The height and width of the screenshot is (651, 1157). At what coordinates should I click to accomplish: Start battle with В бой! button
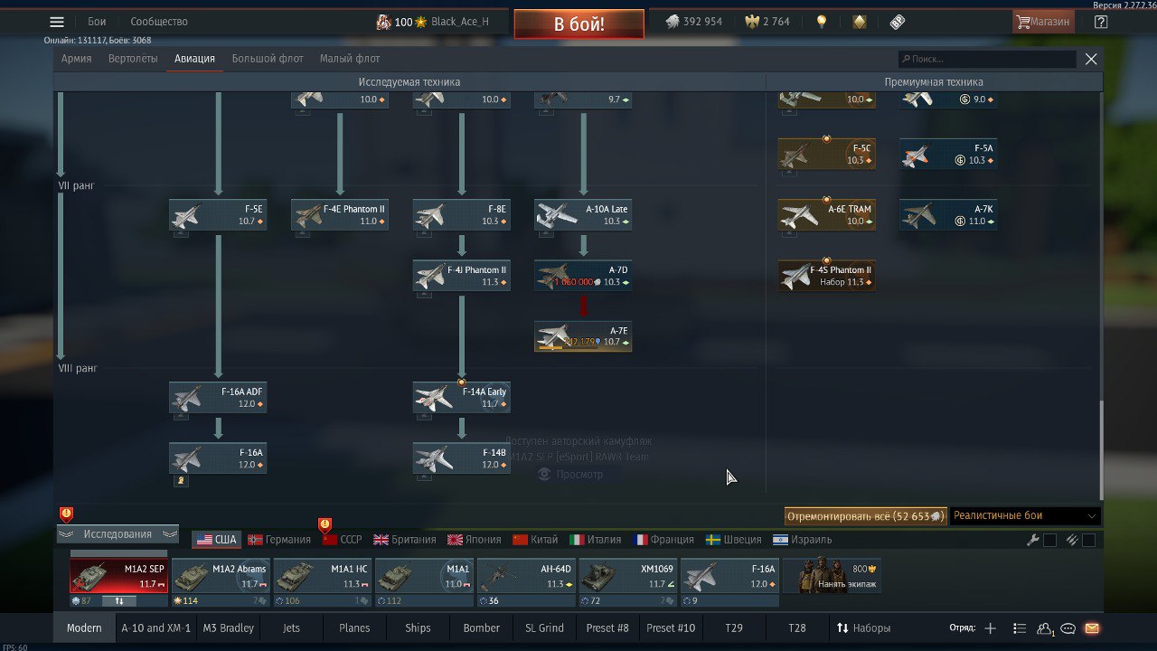click(579, 24)
